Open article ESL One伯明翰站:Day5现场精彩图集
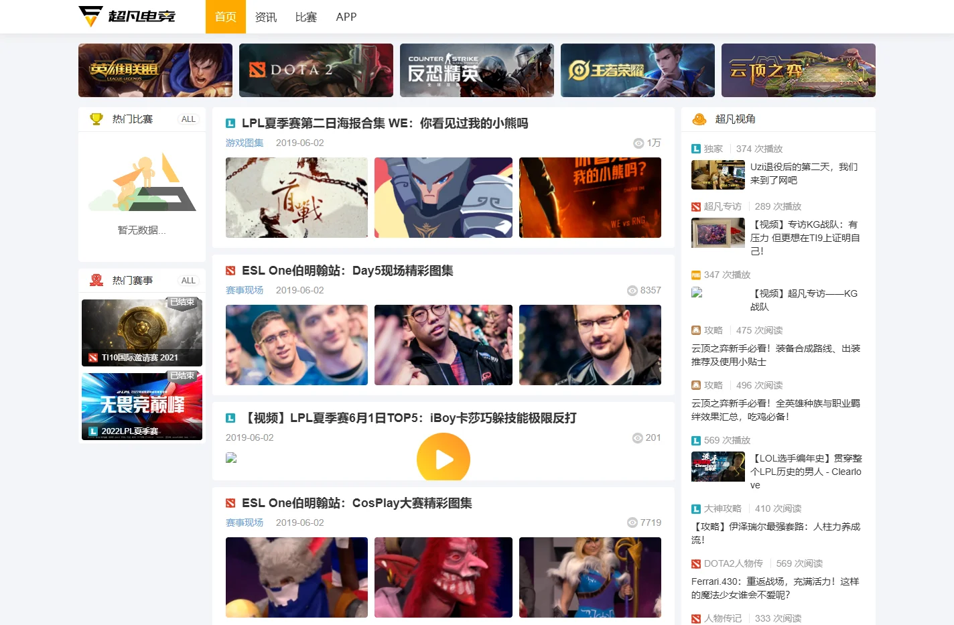This screenshot has width=954, height=625. point(347,271)
